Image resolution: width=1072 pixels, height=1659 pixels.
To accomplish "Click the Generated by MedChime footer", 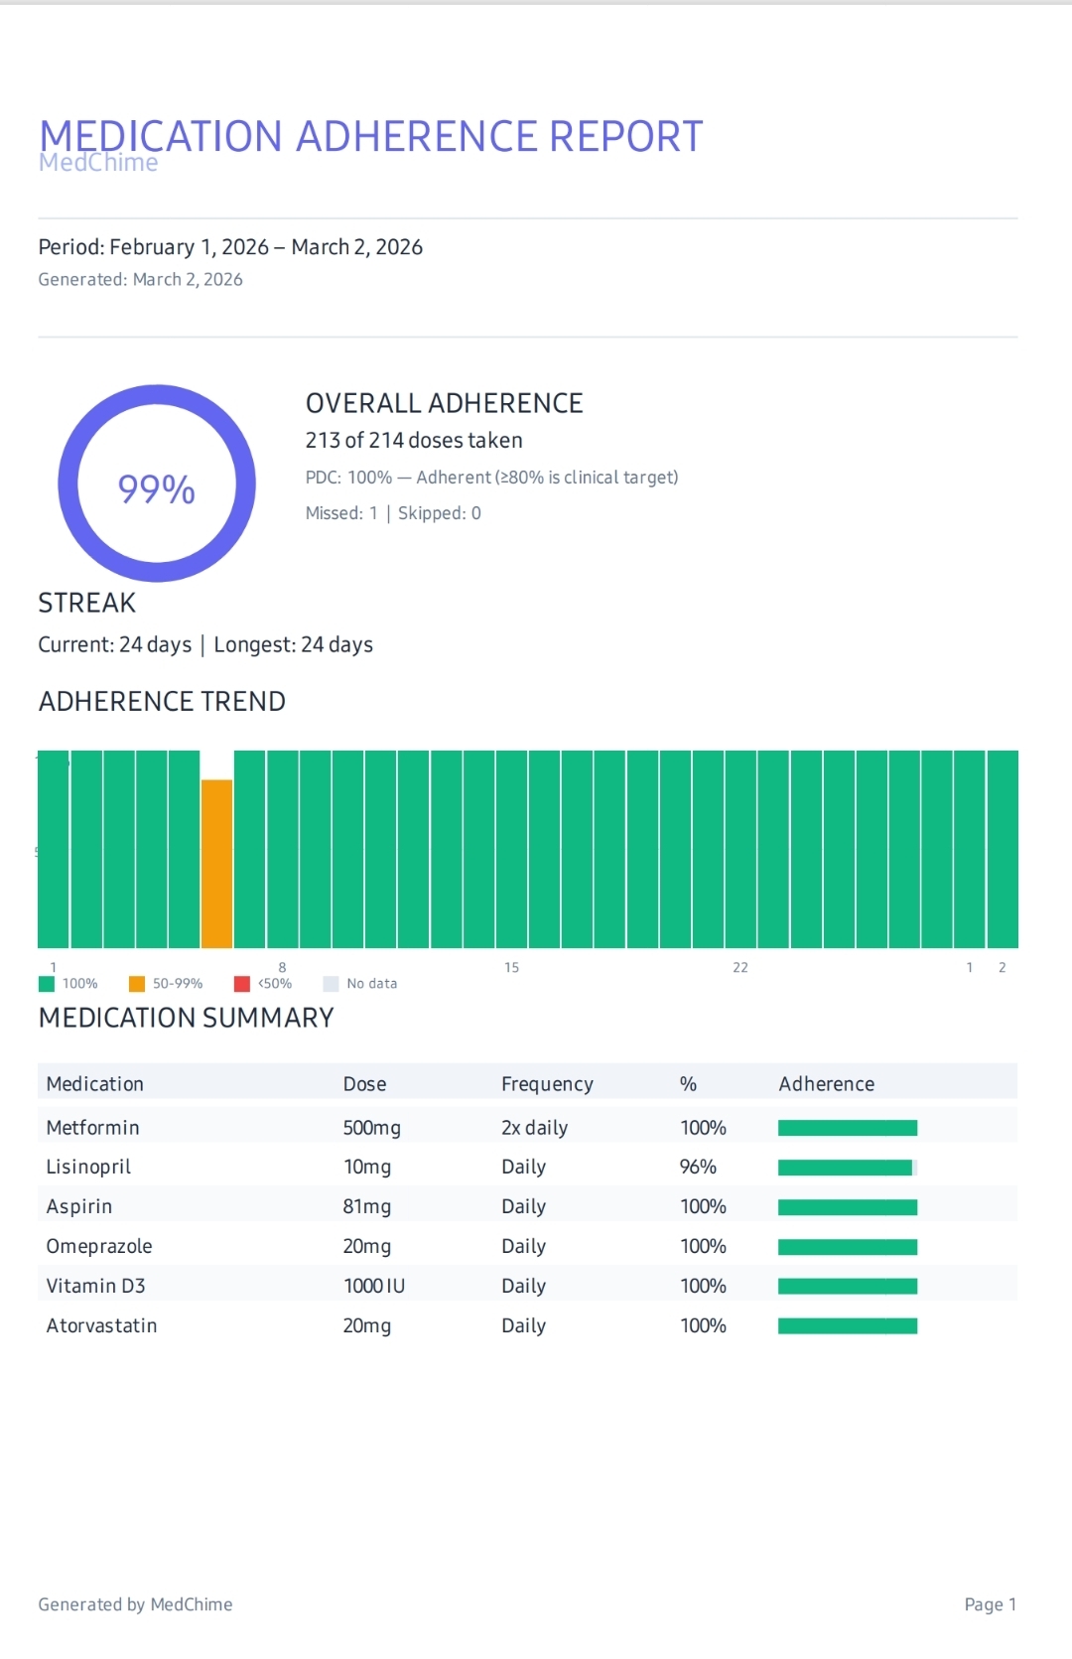I will pyautogui.click(x=135, y=1604).
